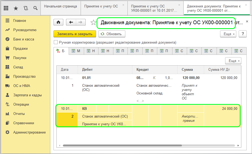The width and height of the screenshot is (252, 154).
Task: Close the Движения документа tab
Action: click(x=246, y=5)
